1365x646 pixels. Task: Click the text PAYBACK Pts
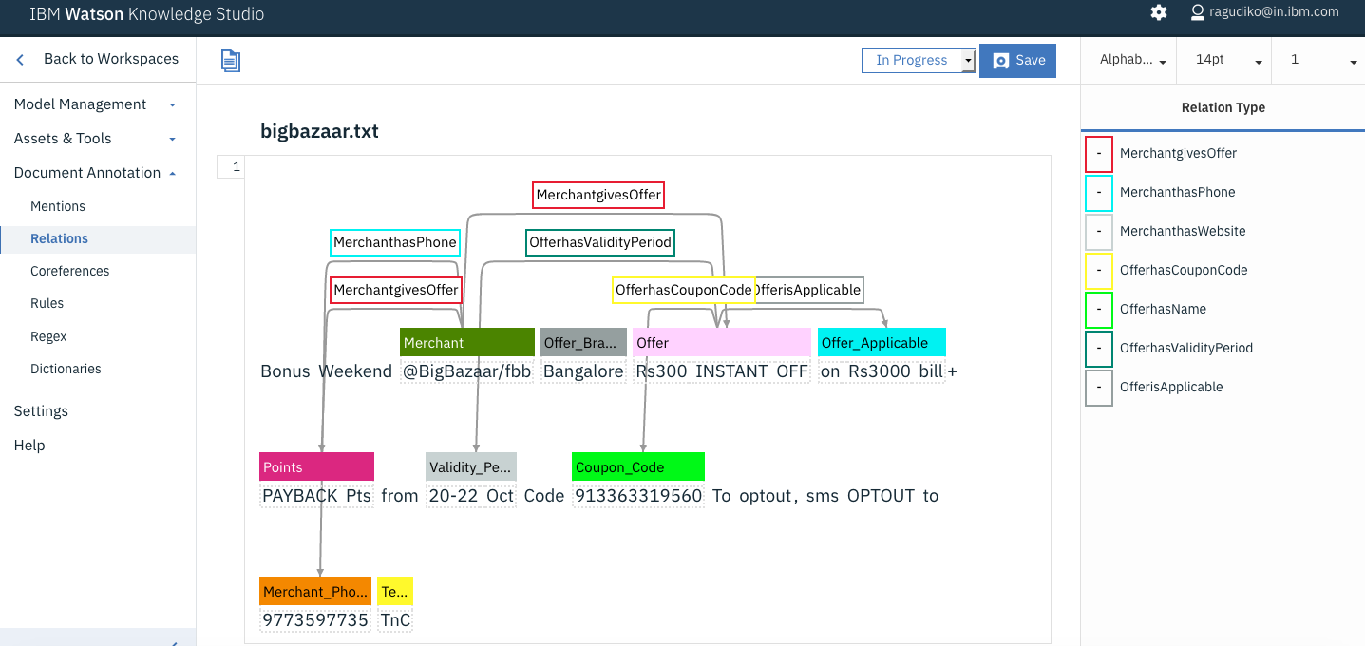[x=316, y=495]
